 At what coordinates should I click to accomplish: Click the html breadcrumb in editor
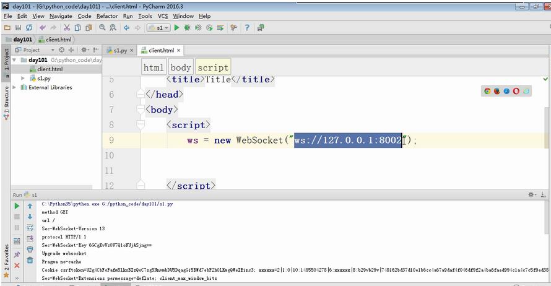tap(154, 67)
